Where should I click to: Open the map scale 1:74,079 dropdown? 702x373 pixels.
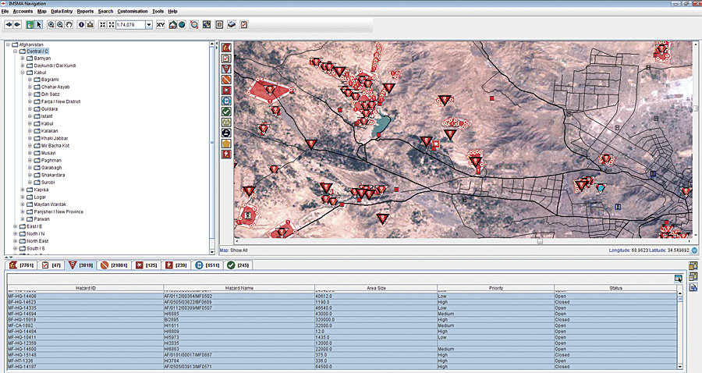(150, 25)
